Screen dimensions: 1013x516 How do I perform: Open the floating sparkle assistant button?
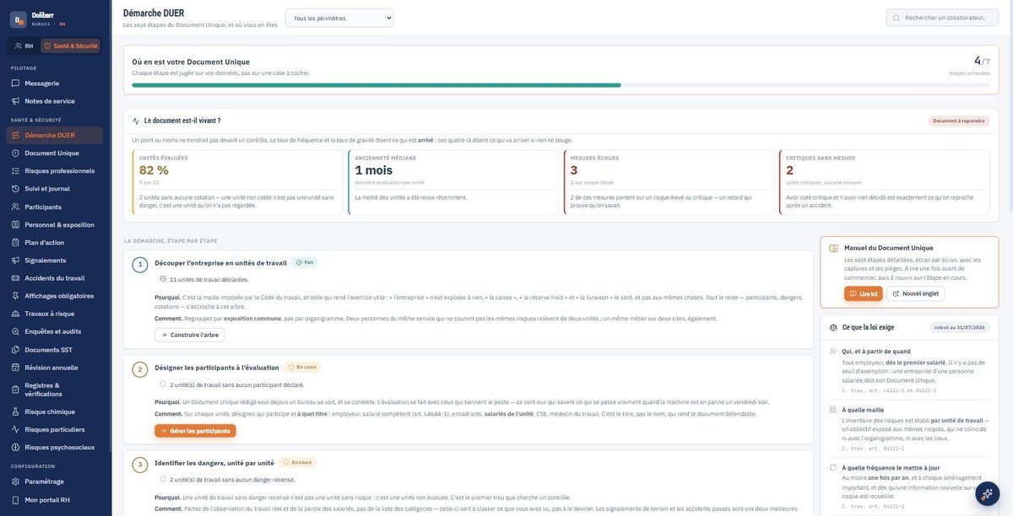pos(988,494)
